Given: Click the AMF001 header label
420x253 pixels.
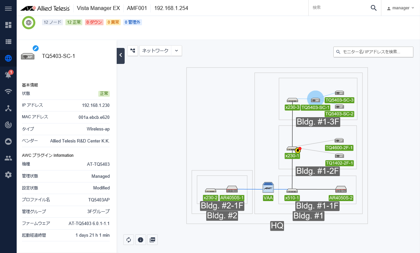Looking at the screenshot, I should pos(137,8).
